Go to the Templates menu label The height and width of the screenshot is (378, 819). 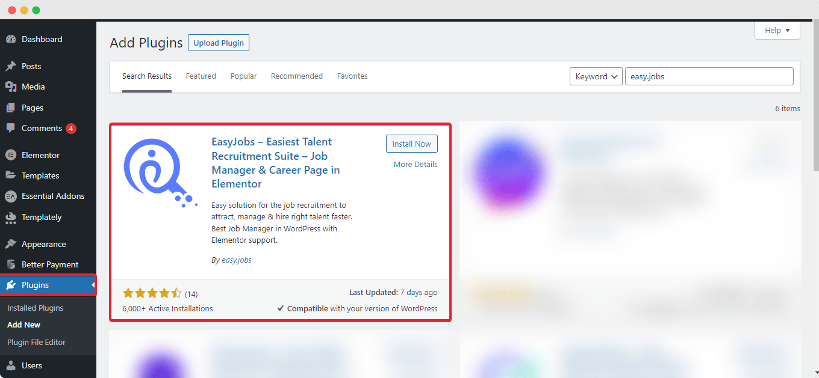(40, 175)
